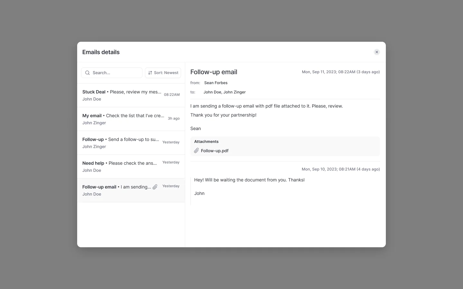
Task: Click the magnifier icon in search box
Action: pos(87,73)
